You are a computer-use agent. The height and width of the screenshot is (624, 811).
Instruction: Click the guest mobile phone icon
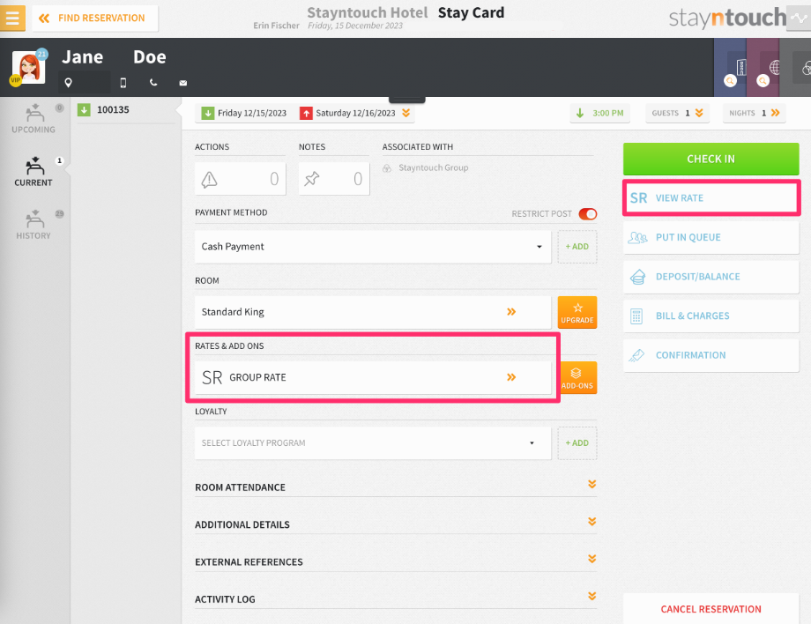123,83
